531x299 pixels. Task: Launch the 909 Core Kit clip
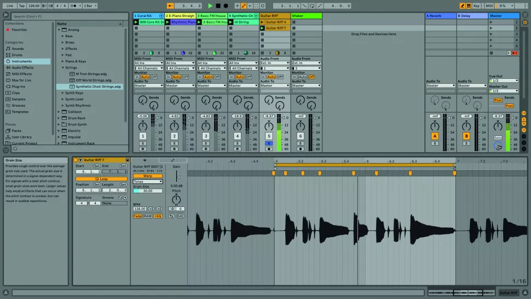(136, 22)
